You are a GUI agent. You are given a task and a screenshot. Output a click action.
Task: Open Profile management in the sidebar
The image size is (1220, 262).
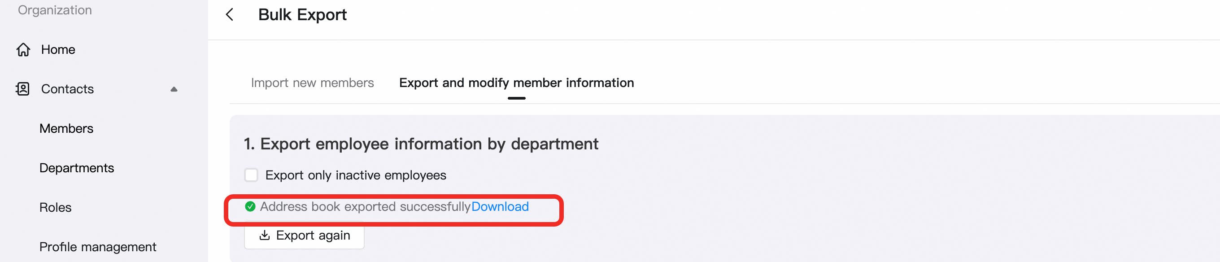pos(98,247)
